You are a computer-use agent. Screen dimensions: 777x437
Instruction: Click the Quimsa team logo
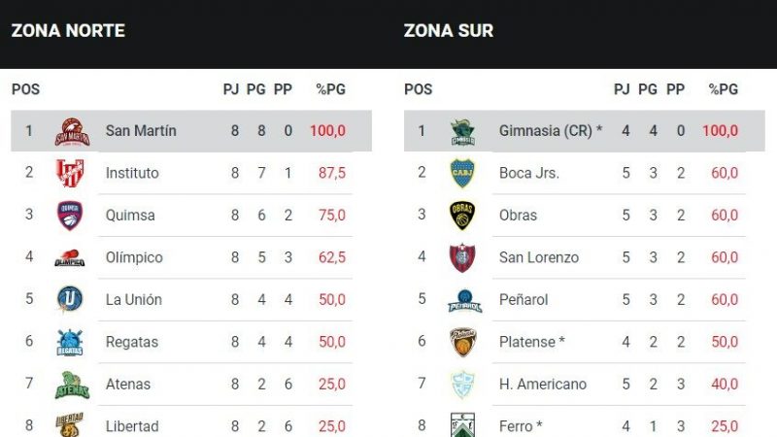tap(70, 216)
